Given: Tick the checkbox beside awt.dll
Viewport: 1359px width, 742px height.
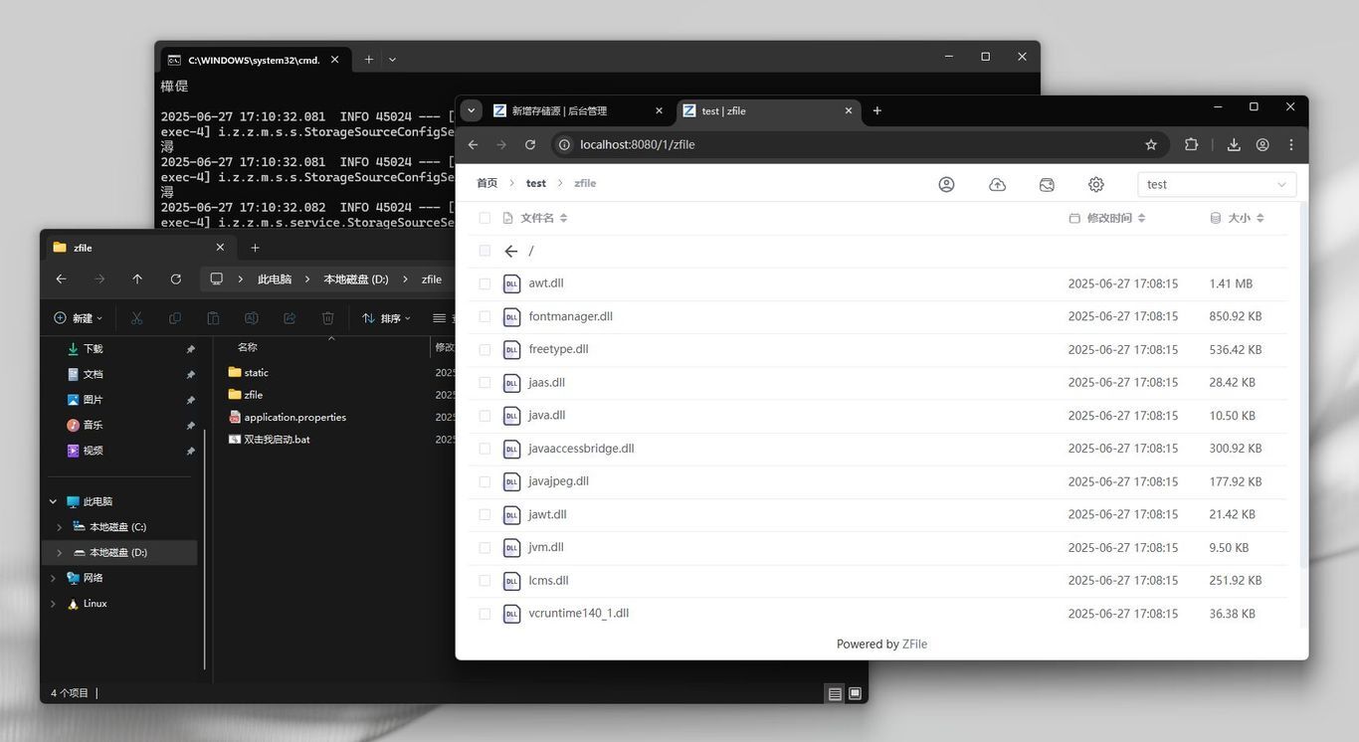Looking at the screenshot, I should pyautogui.click(x=485, y=283).
